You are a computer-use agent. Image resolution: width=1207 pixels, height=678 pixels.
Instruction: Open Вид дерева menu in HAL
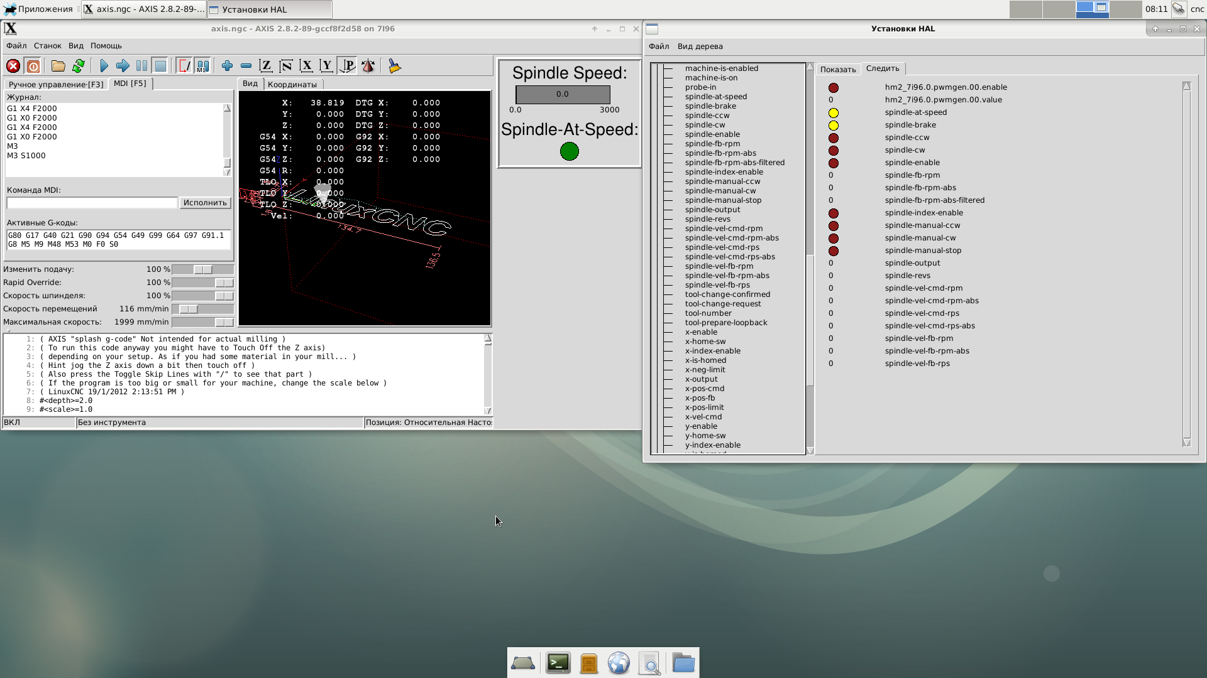pos(700,46)
